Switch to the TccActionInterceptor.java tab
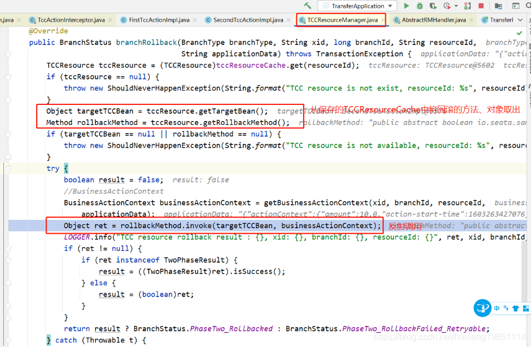Viewport: 531px width, 347px height. pos(71,20)
